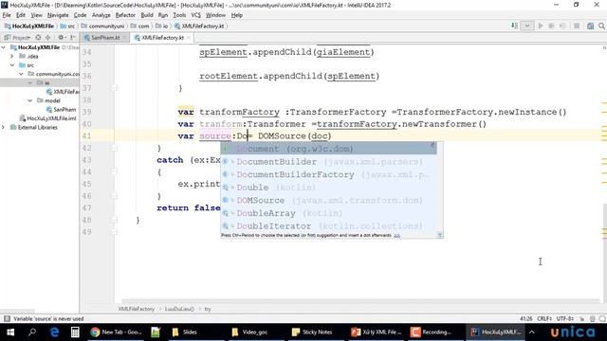The height and width of the screenshot is (341, 607).
Task: Click UTF-8 encoding in status bar
Action: (x=565, y=318)
